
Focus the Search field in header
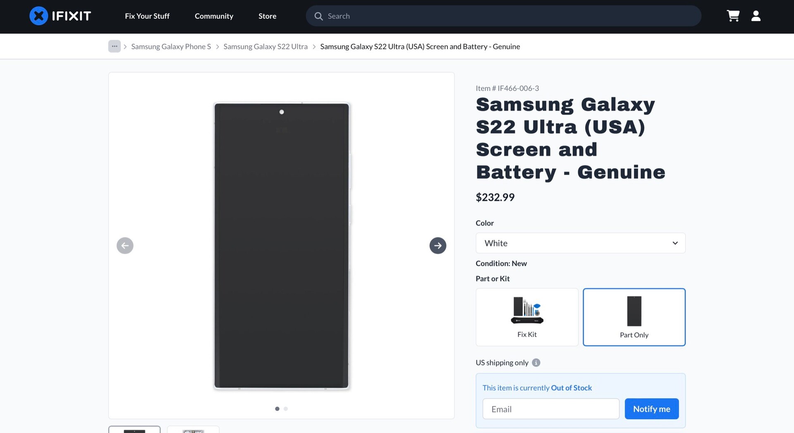click(x=509, y=16)
